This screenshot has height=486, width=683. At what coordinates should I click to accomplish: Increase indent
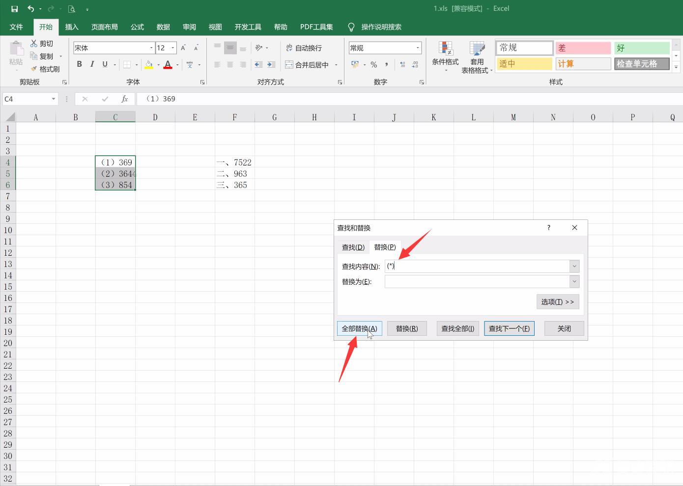coord(271,64)
